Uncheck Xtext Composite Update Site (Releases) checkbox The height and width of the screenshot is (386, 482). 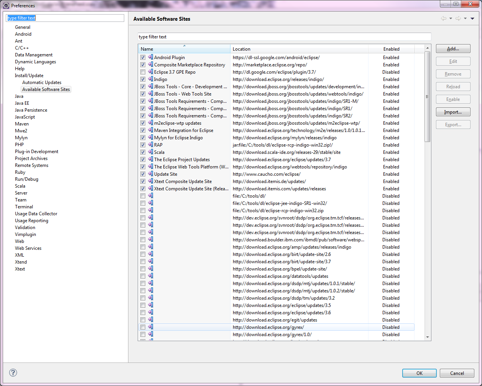pos(143,188)
